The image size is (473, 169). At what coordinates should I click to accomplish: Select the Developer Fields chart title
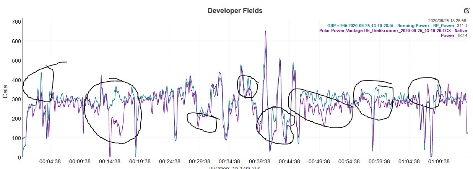pyautogui.click(x=235, y=11)
